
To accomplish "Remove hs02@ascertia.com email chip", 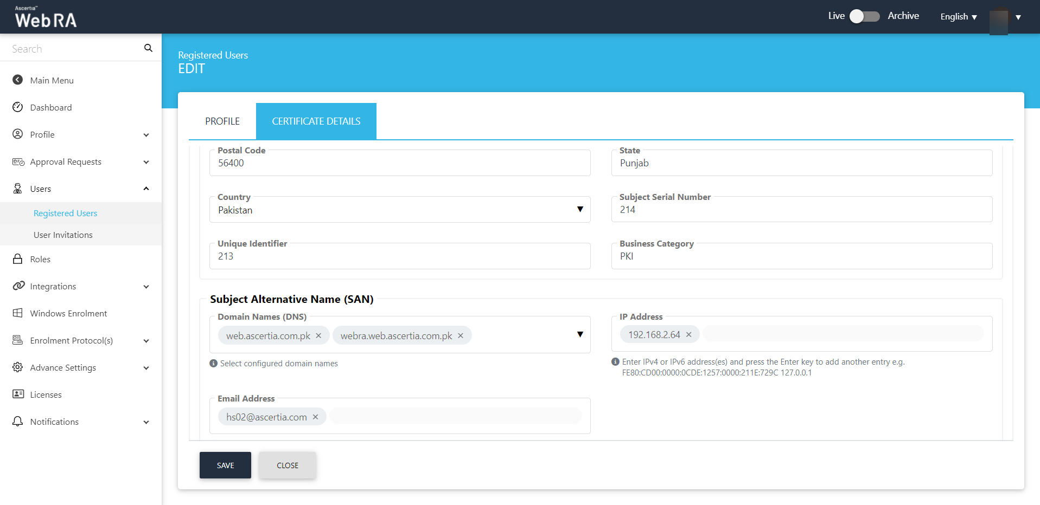I will click(x=315, y=417).
